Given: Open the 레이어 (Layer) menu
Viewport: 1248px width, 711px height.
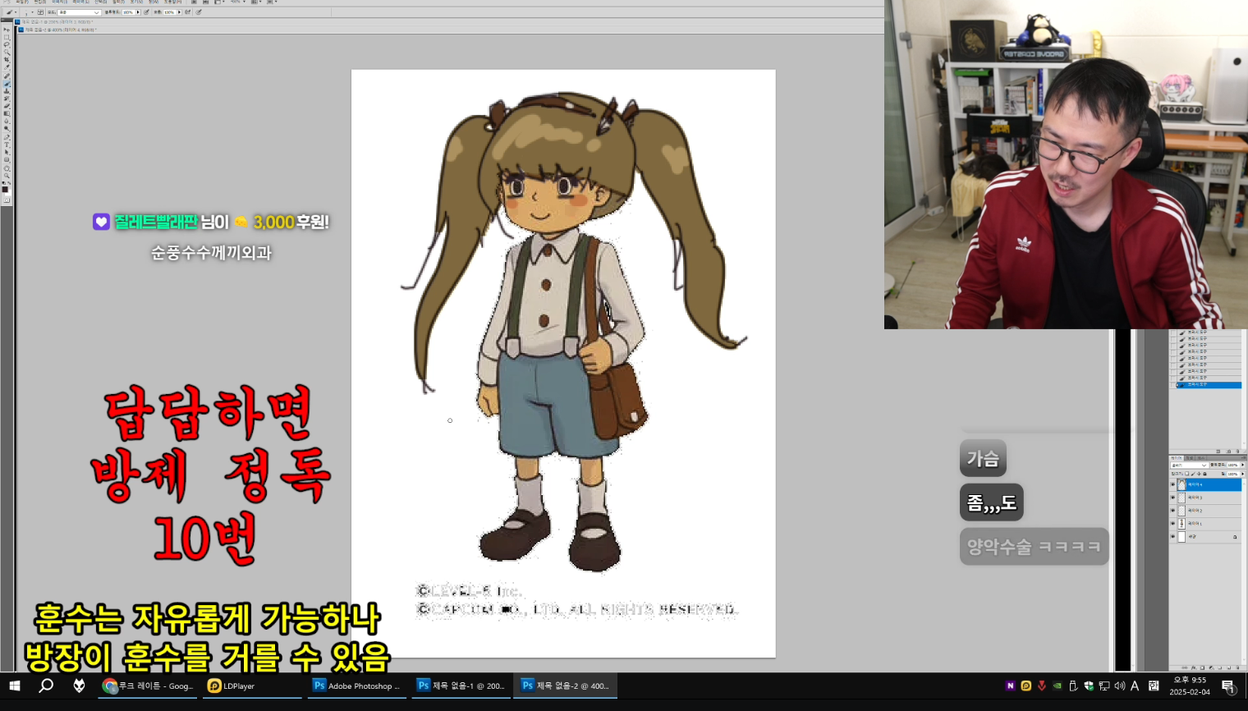Looking at the screenshot, I should coord(80,2).
